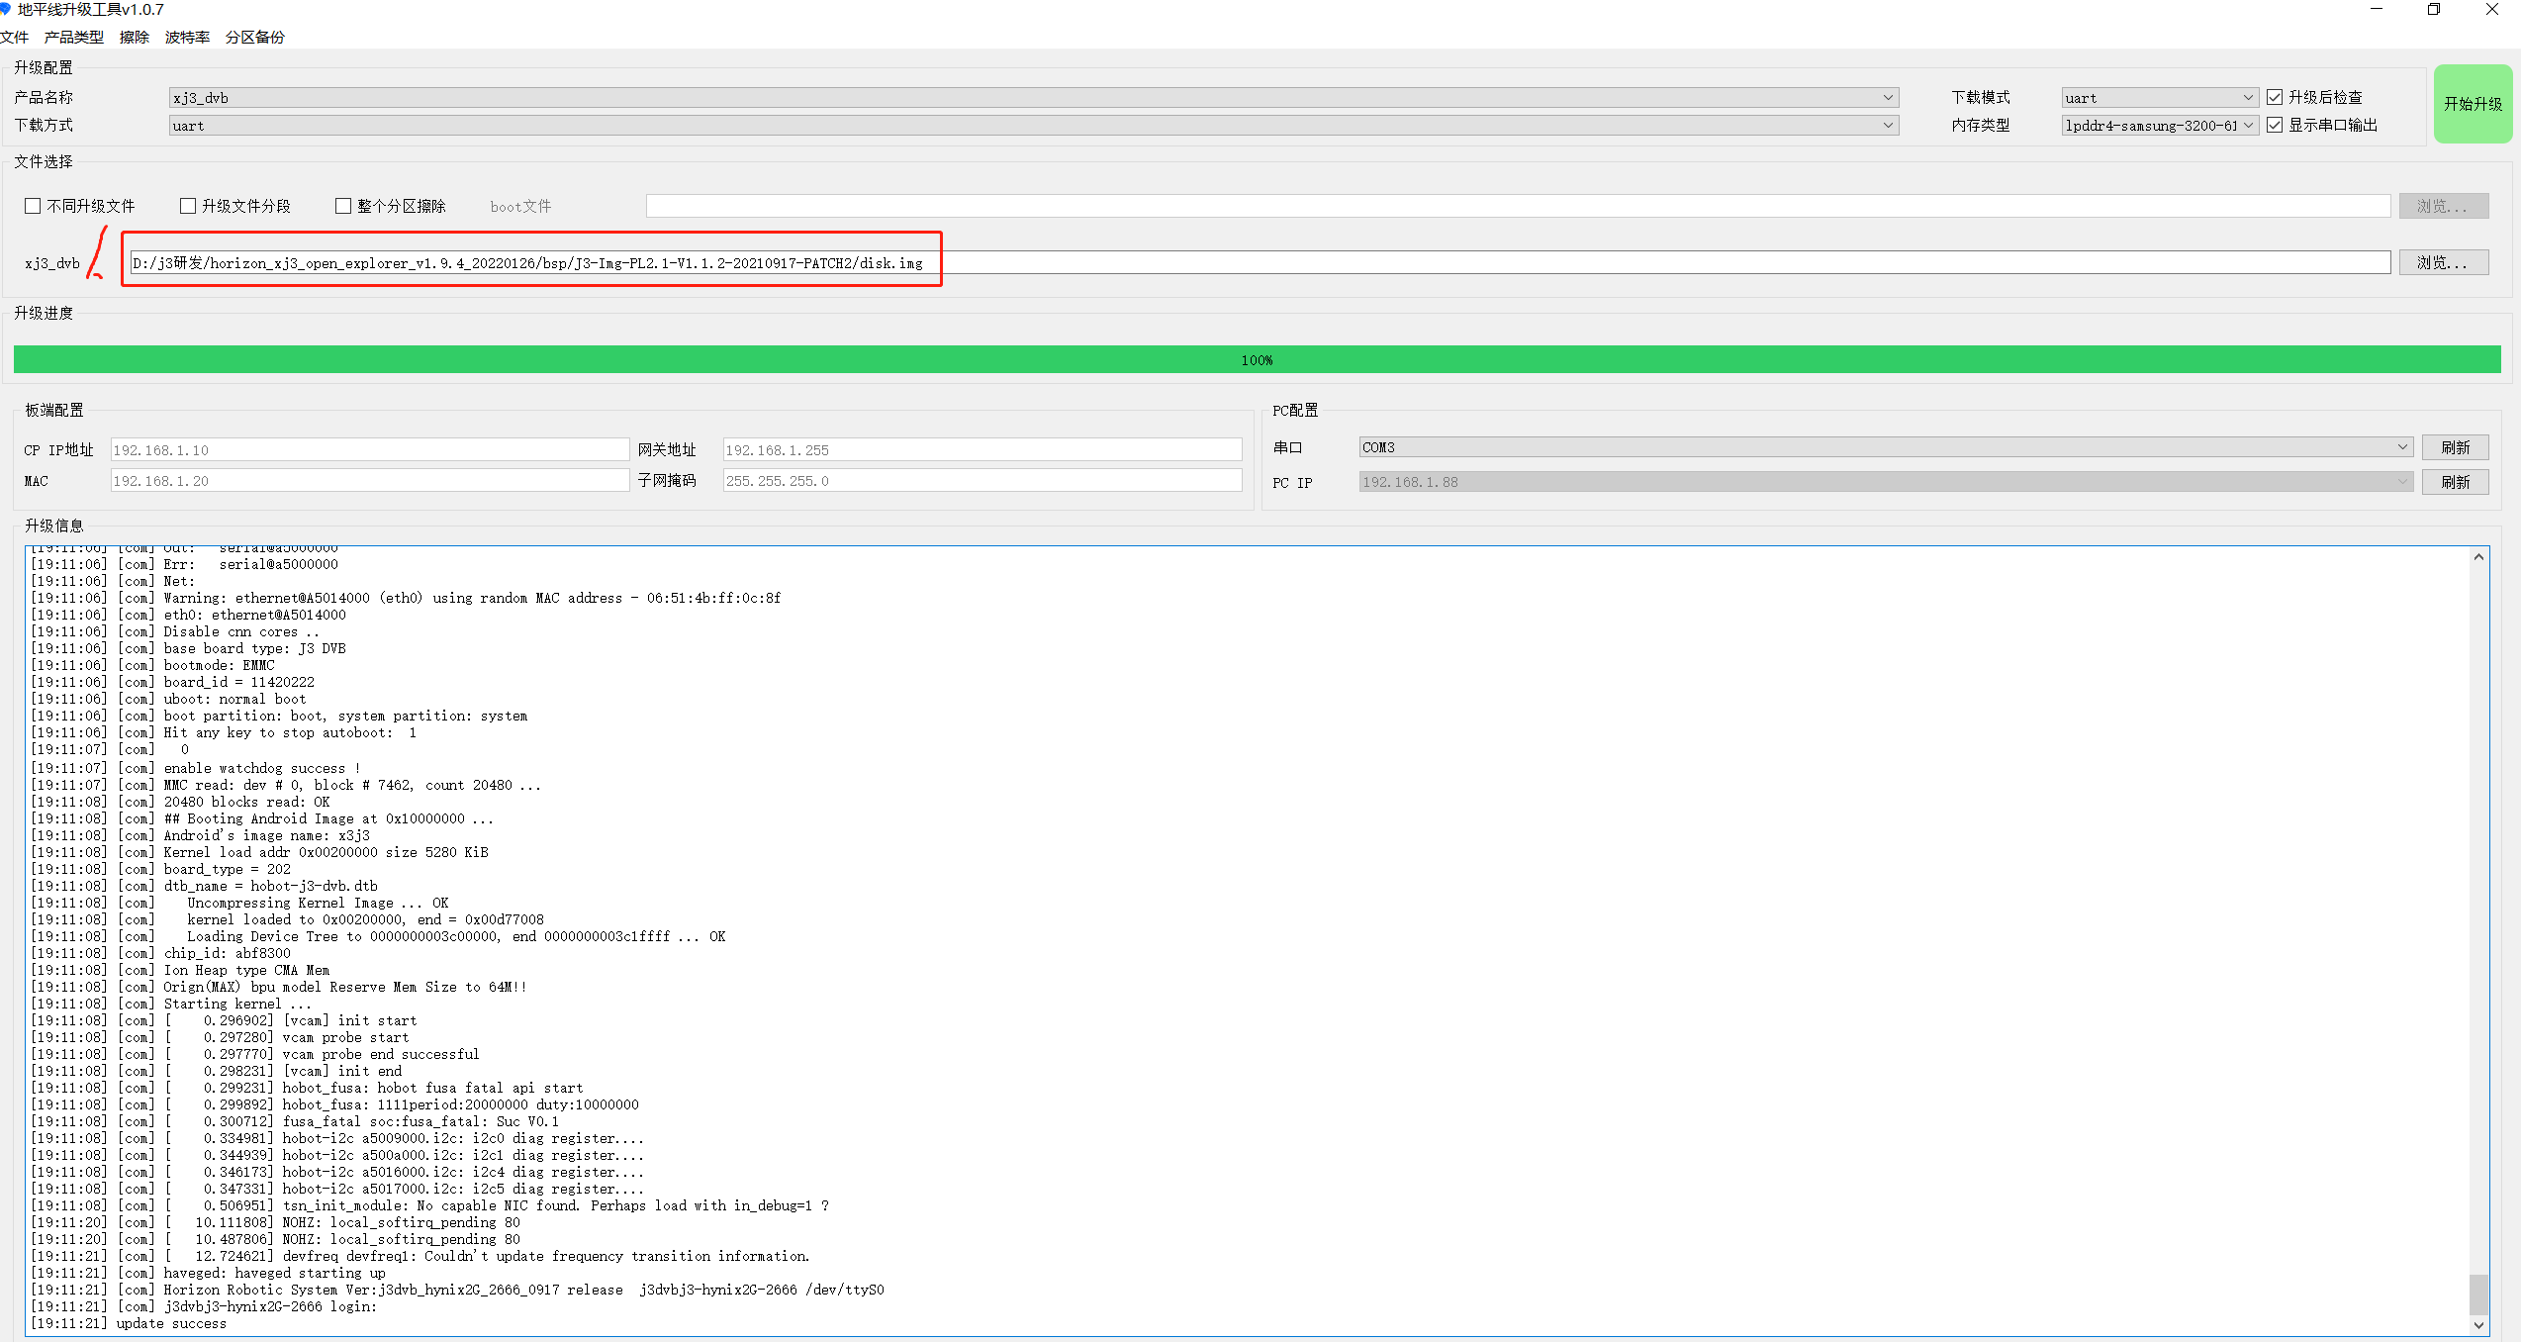Uncheck 升级后检查 checkbox

(2275, 97)
